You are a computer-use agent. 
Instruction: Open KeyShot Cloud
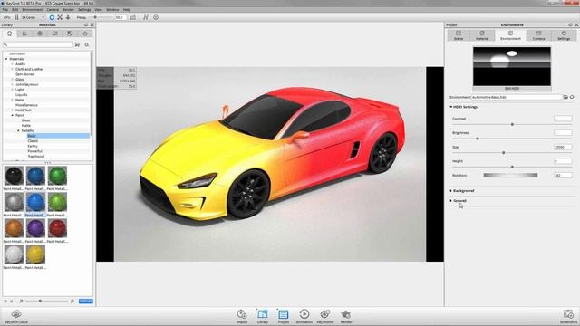click(x=16, y=317)
